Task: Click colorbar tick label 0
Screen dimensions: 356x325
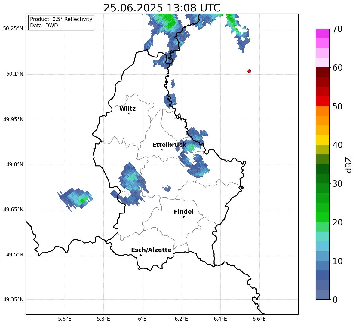Action: [x=335, y=300]
